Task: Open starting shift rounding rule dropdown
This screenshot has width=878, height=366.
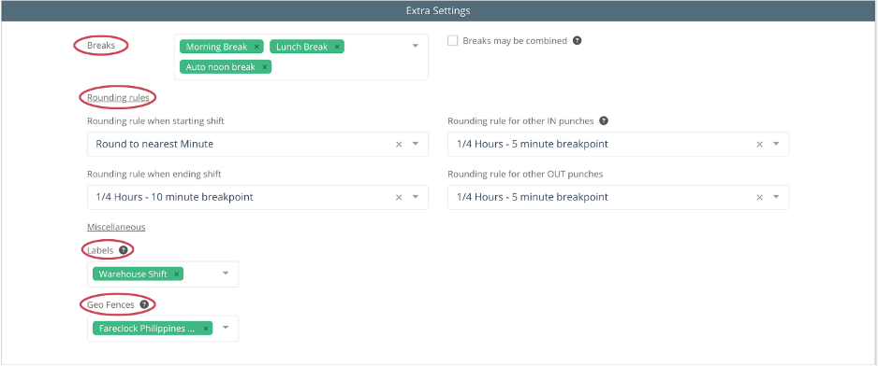Action: 416,144
